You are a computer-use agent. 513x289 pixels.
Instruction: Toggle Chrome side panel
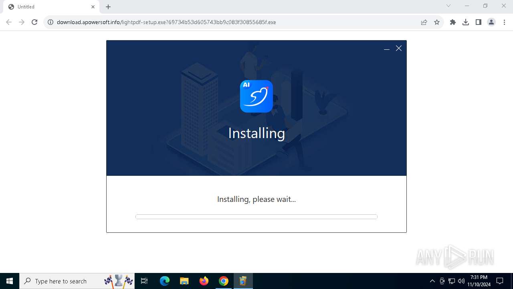point(479,22)
